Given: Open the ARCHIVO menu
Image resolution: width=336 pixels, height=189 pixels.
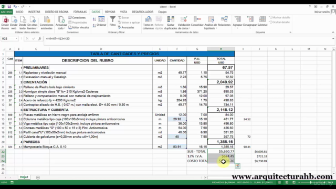Looking at the screenshot, I should pos(6,12).
